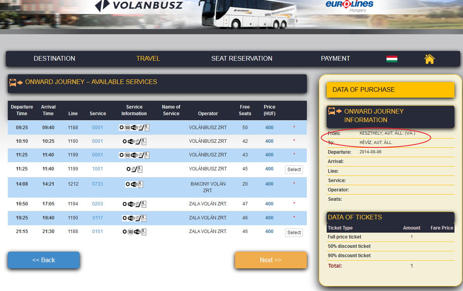Click service icons for the 14:08 departure
463x291 pixels.
134,184
